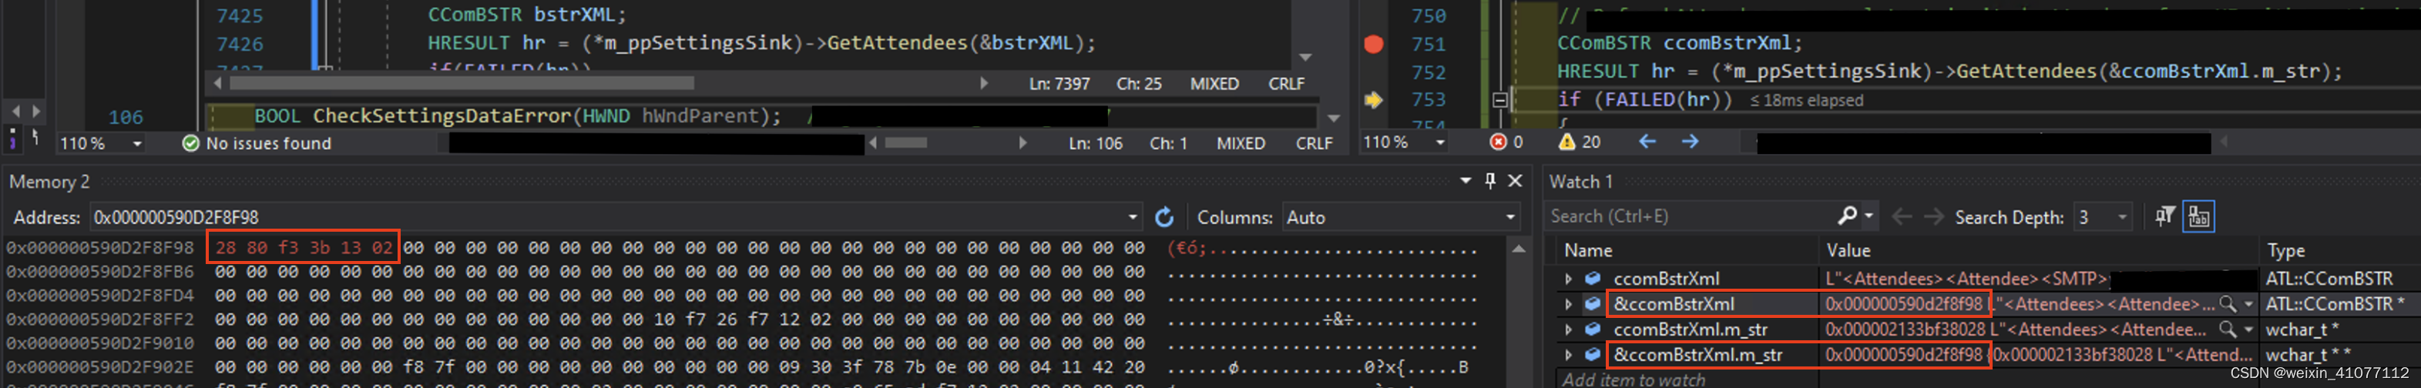Open the right editor 110 % zoom dropdown
The height and width of the screenshot is (388, 2421).
coord(1440,142)
